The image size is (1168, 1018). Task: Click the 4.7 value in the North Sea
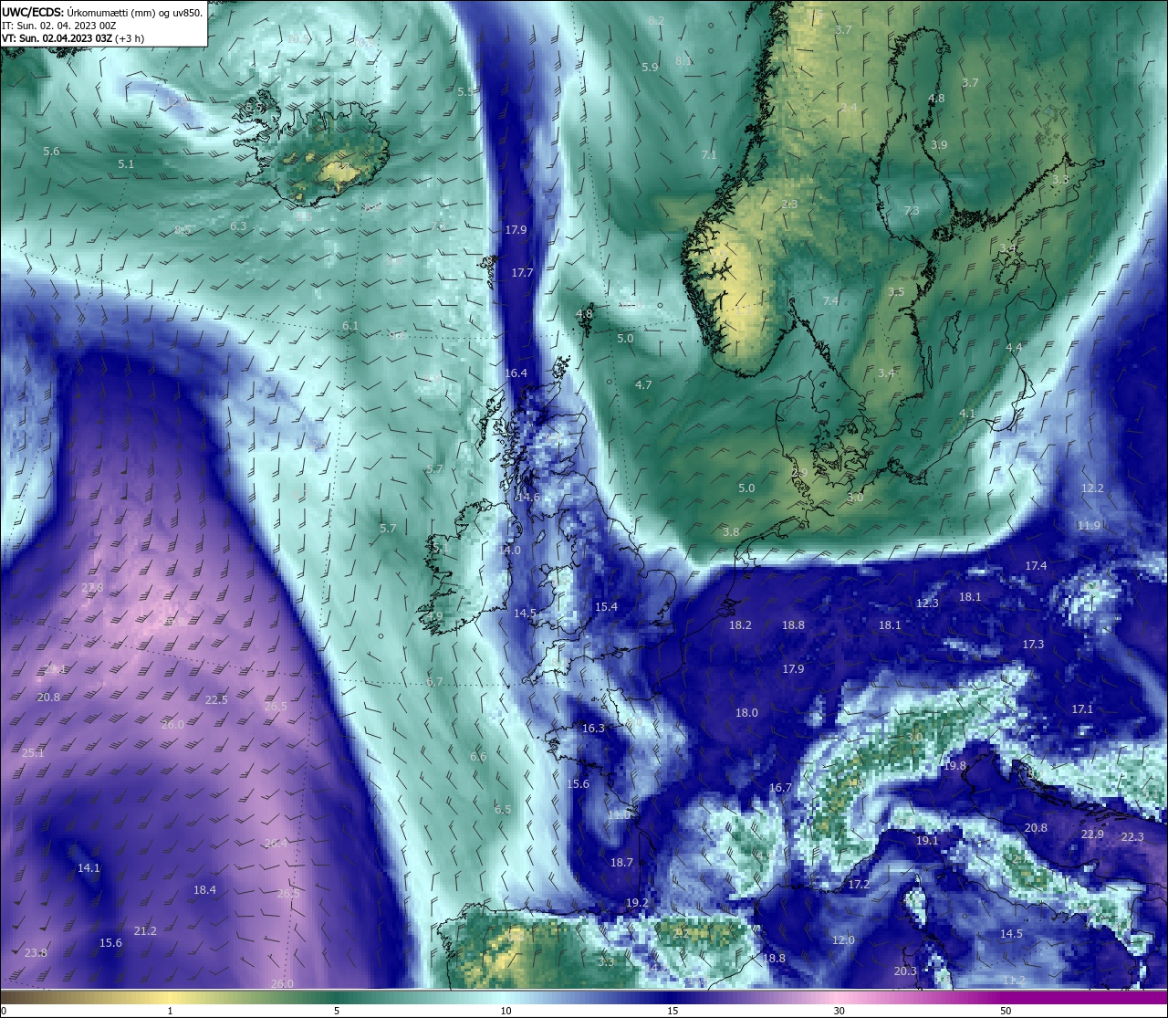click(x=643, y=384)
